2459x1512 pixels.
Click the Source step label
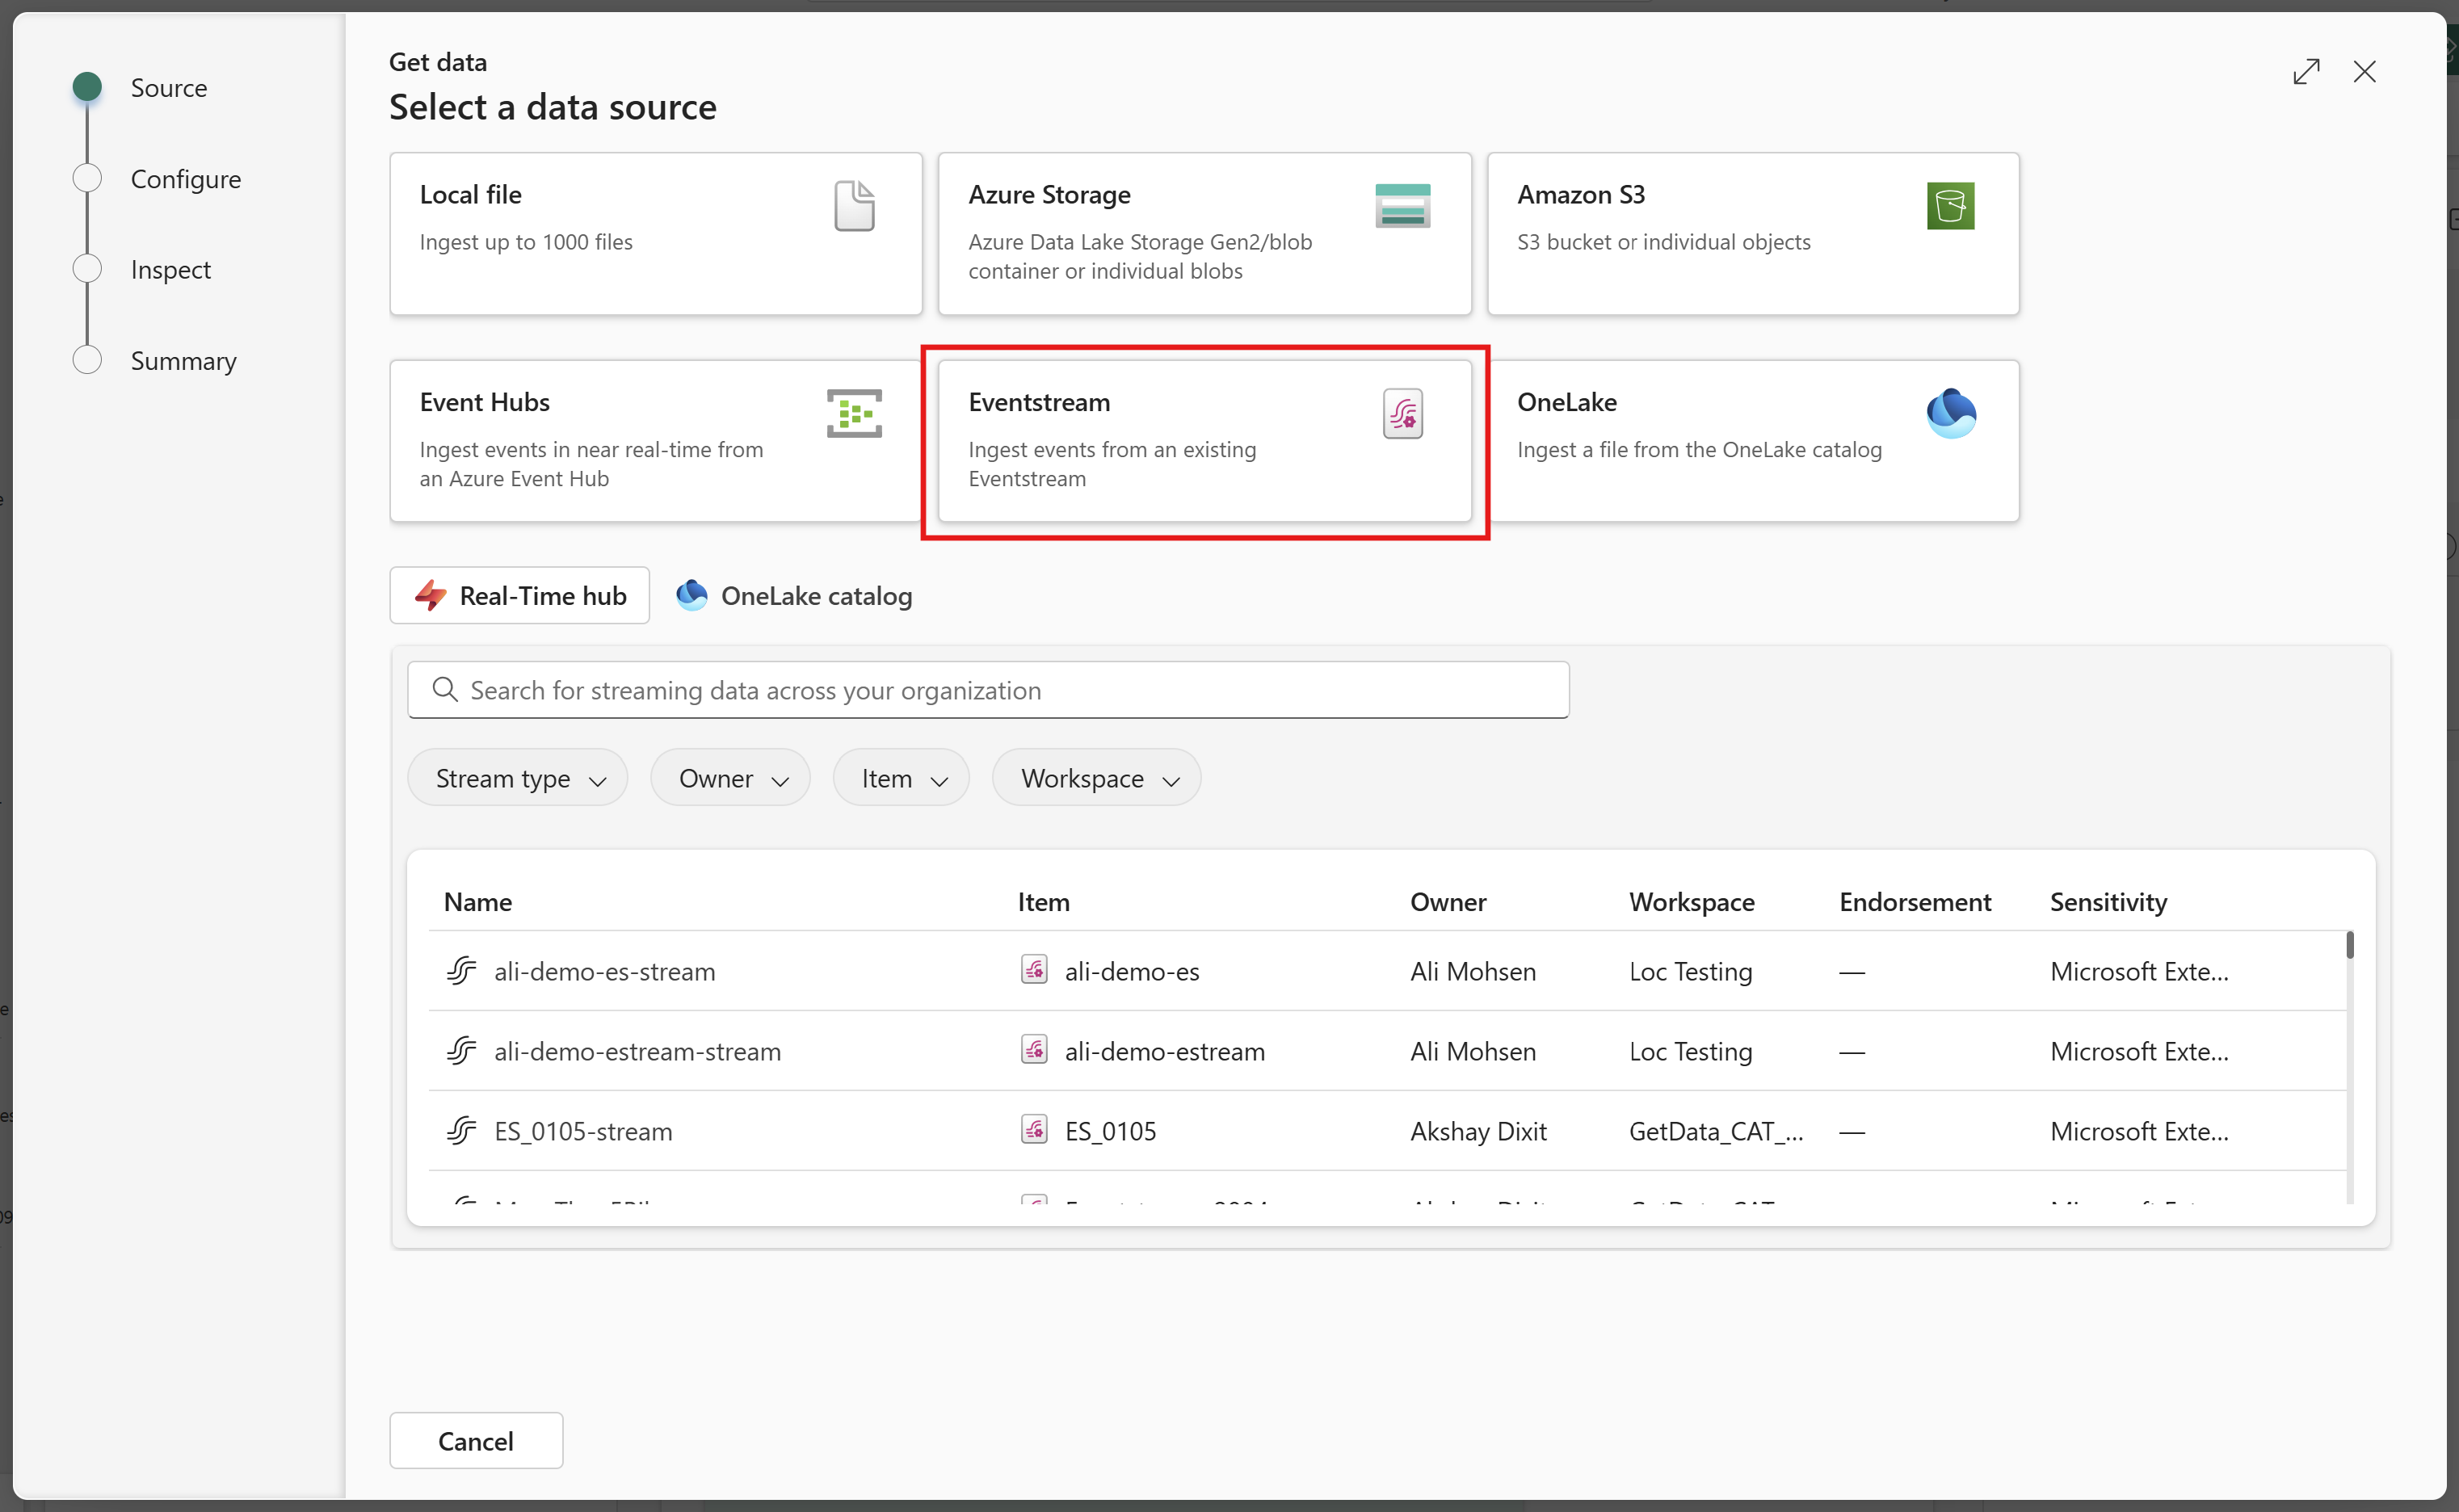pyautogui.click(x=169, y=87)
